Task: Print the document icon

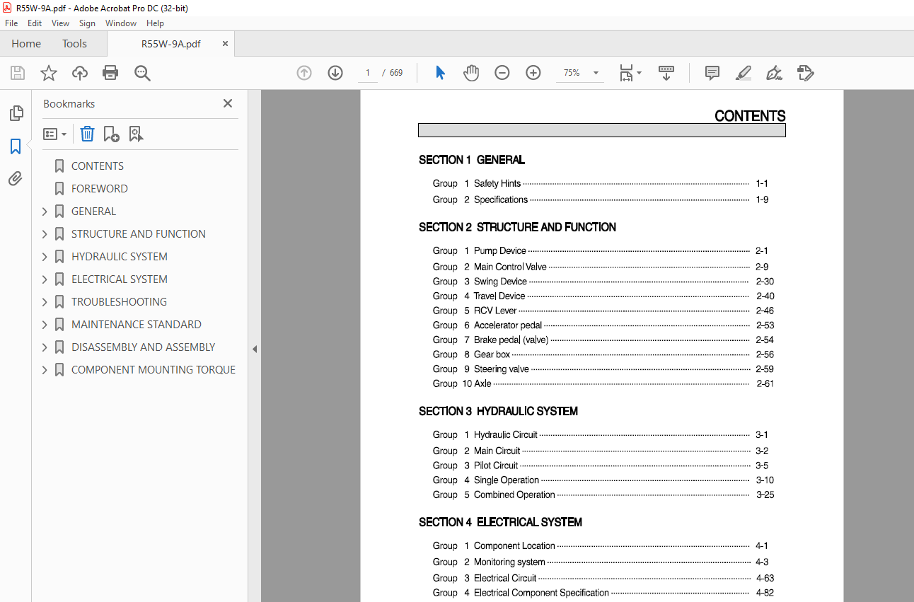Action: click(x=110, y=73)
